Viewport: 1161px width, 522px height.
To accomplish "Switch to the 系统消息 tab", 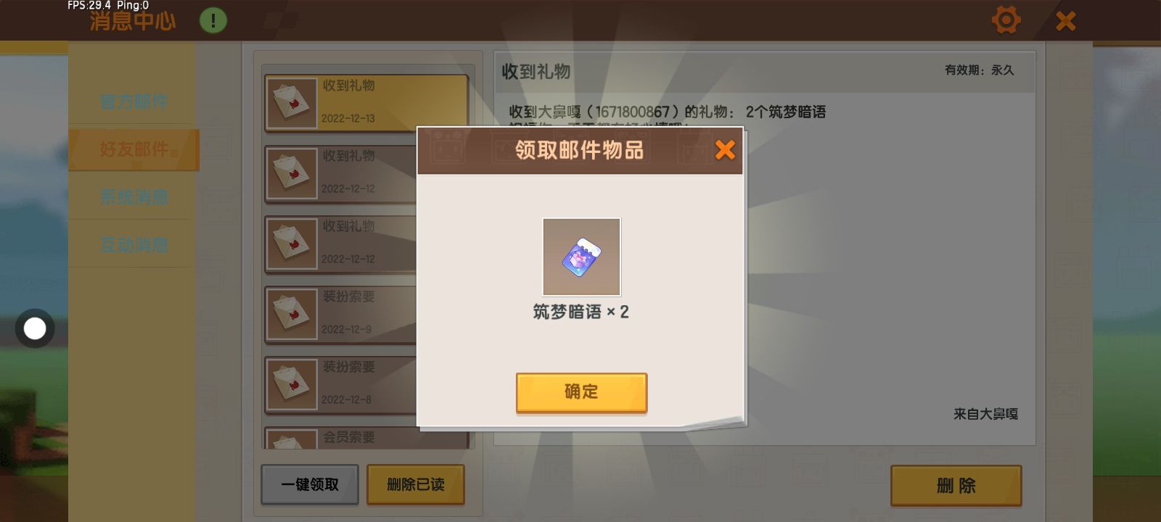I will pos(134,197).
